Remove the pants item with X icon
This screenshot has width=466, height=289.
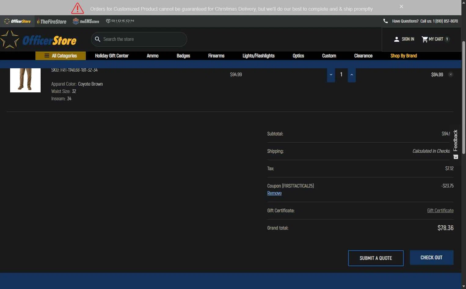pos(451,74)
